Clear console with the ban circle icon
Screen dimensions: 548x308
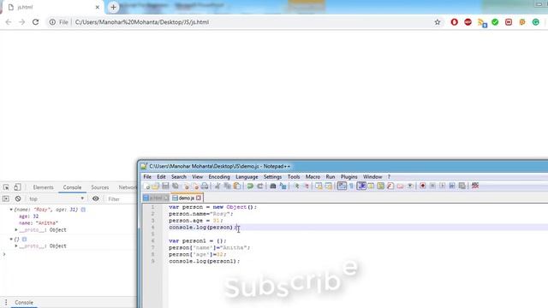[x=18, y=198]
